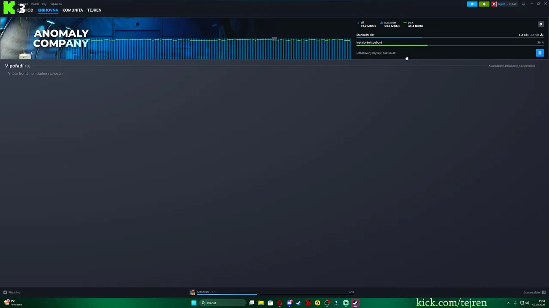Click the estimated remaining time text
Viewport: 549px width, 308px height.
pos(376,53)
